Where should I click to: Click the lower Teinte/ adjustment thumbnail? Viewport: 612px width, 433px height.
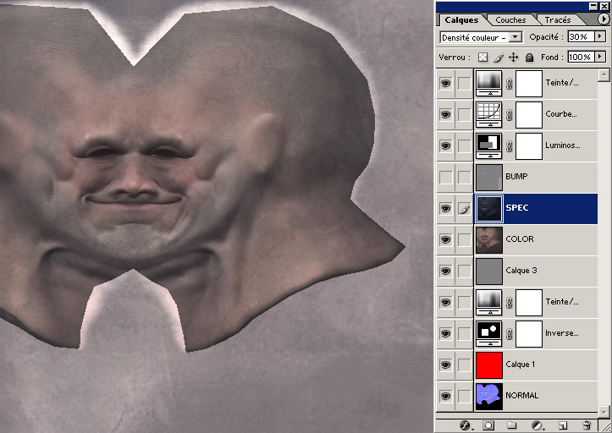[489, 302]
